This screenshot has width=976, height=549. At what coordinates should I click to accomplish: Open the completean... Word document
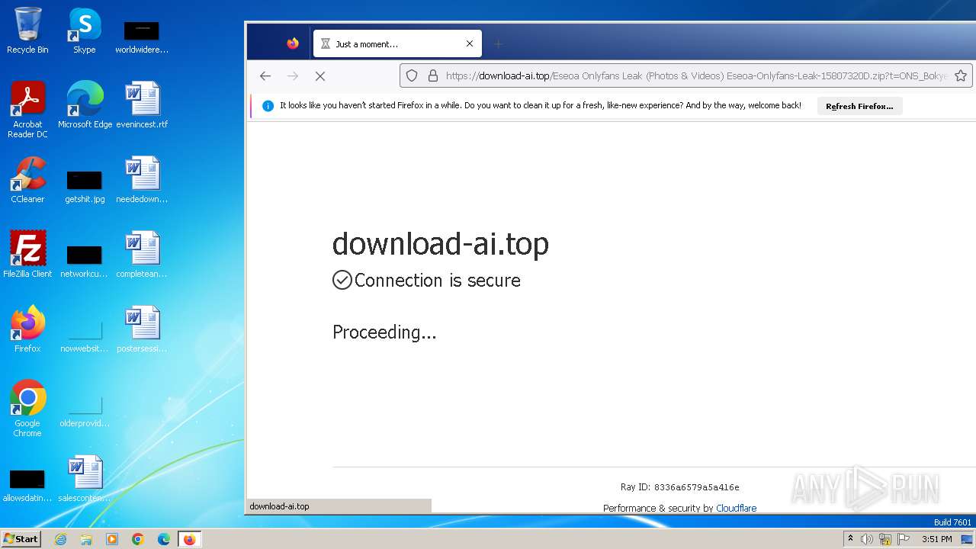pyautogui.click(x=142, y=254)
